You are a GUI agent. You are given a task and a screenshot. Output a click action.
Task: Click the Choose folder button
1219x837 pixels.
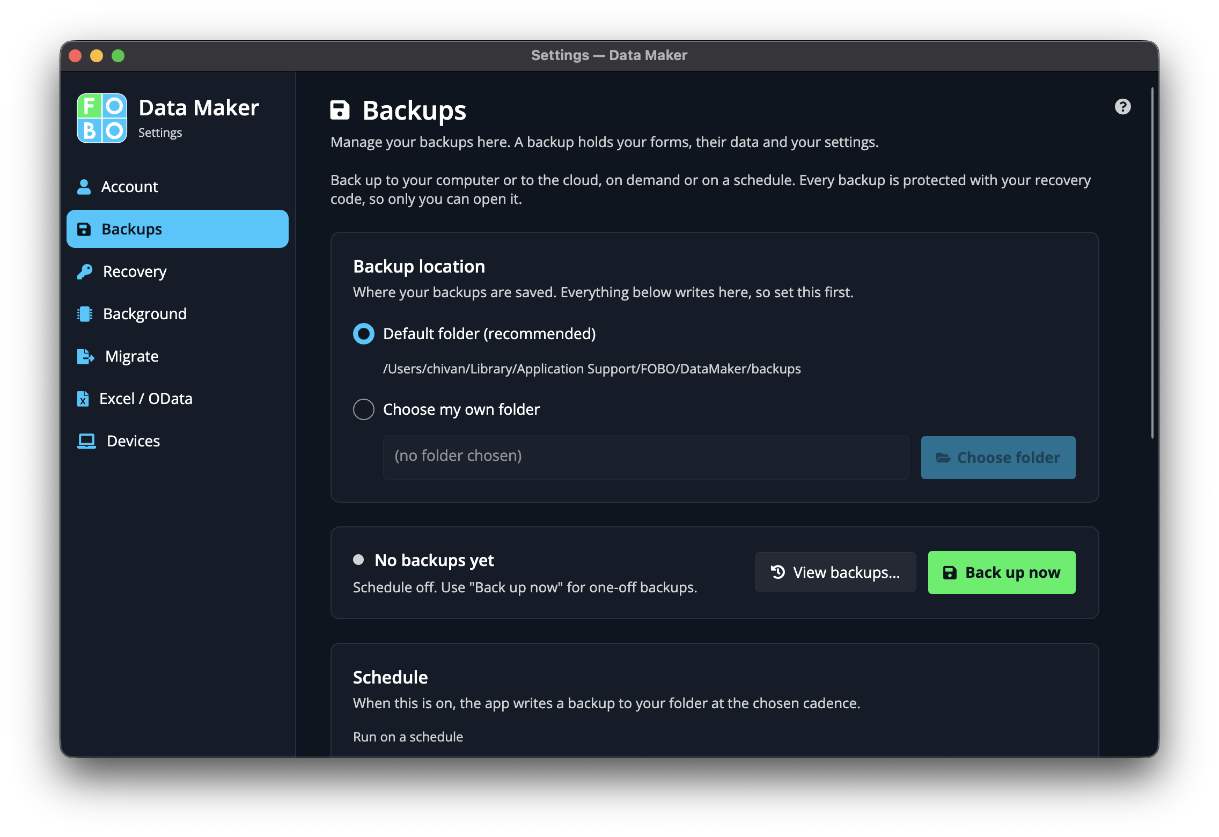point(998,458)
